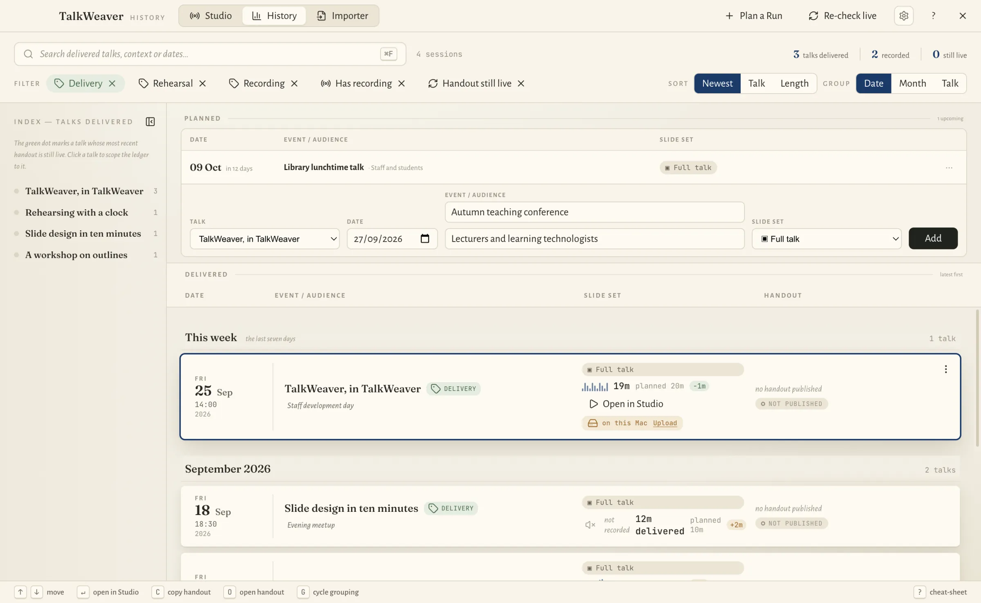Click the search magnifier icon
The width and height of the screenshot is (981, 603).
click(x=28, y=54)
